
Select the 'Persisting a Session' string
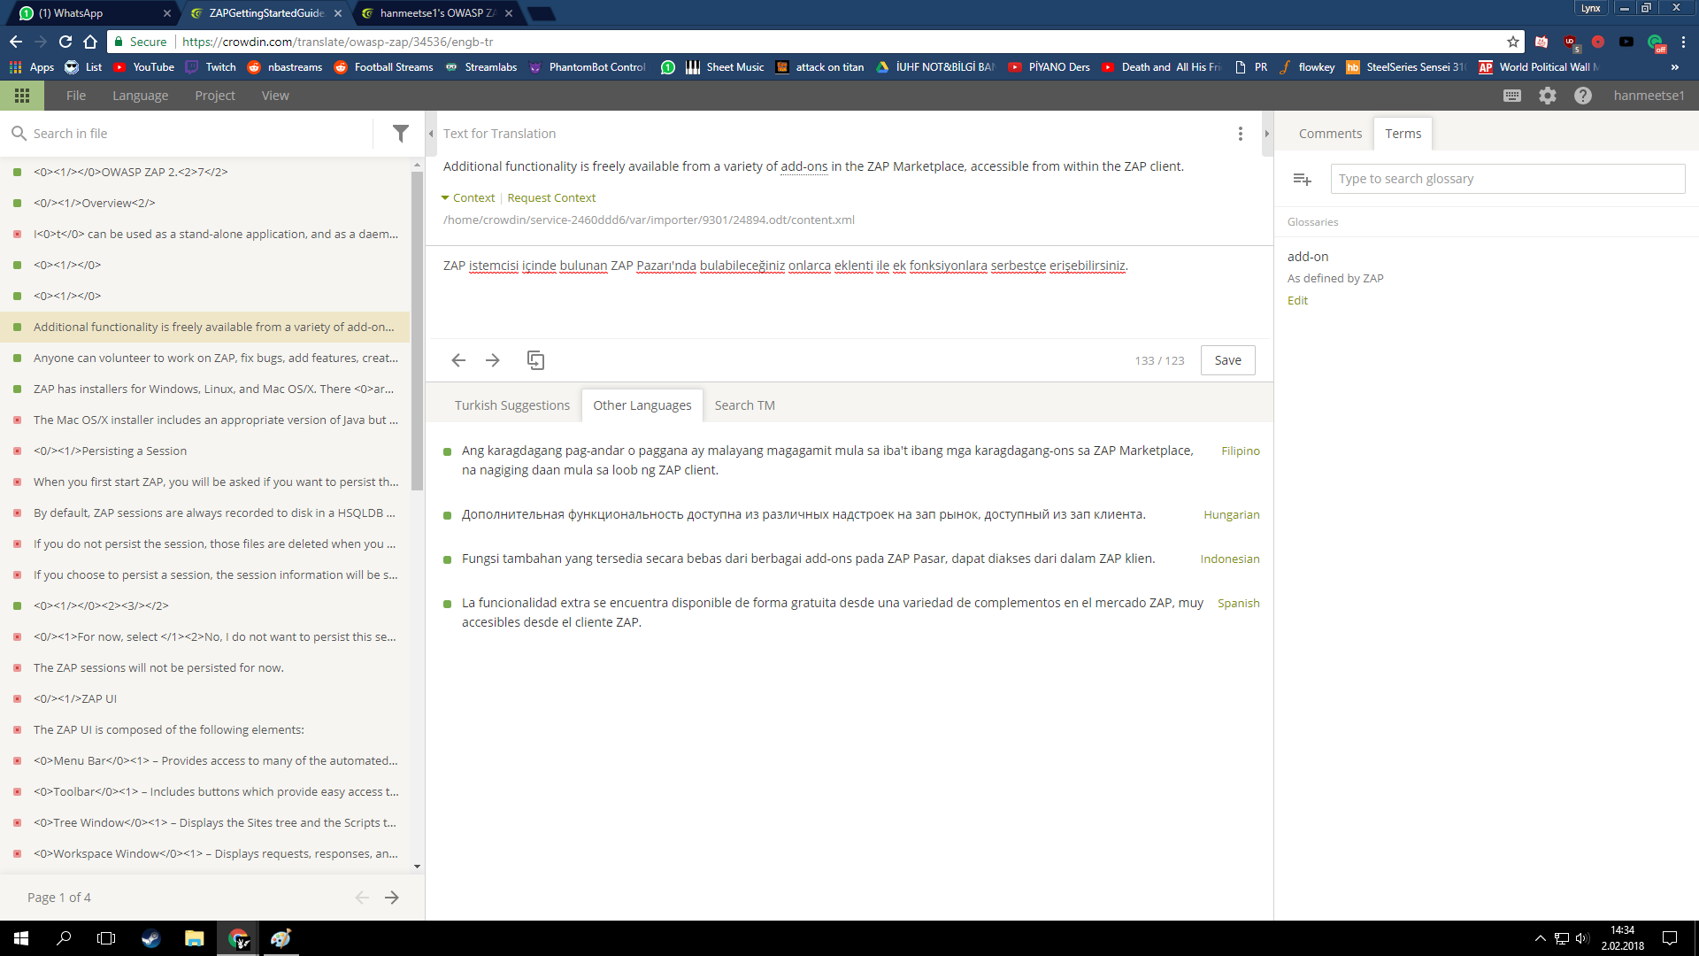tap(205, 451)
